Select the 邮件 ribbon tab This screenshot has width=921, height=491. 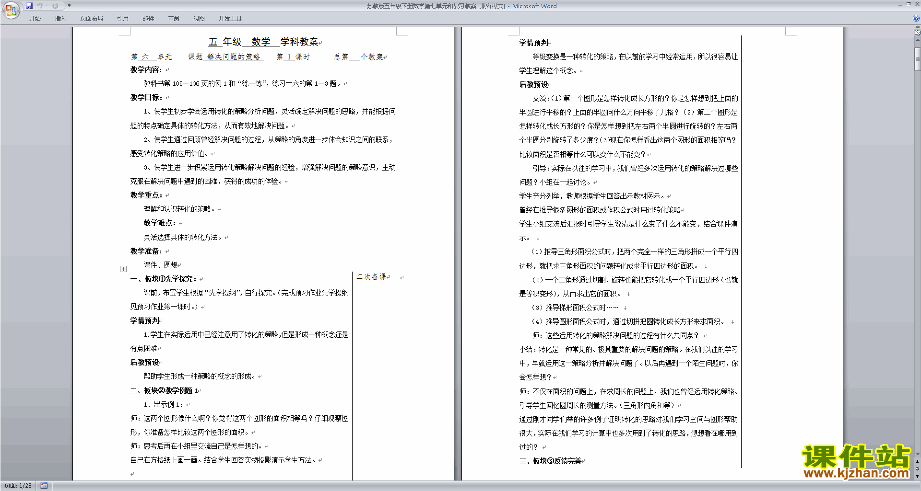click(148, 18)
